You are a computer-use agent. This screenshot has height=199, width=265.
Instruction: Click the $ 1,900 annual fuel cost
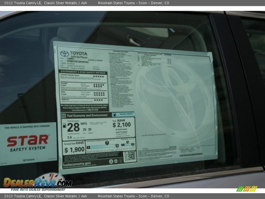point(74,150)
